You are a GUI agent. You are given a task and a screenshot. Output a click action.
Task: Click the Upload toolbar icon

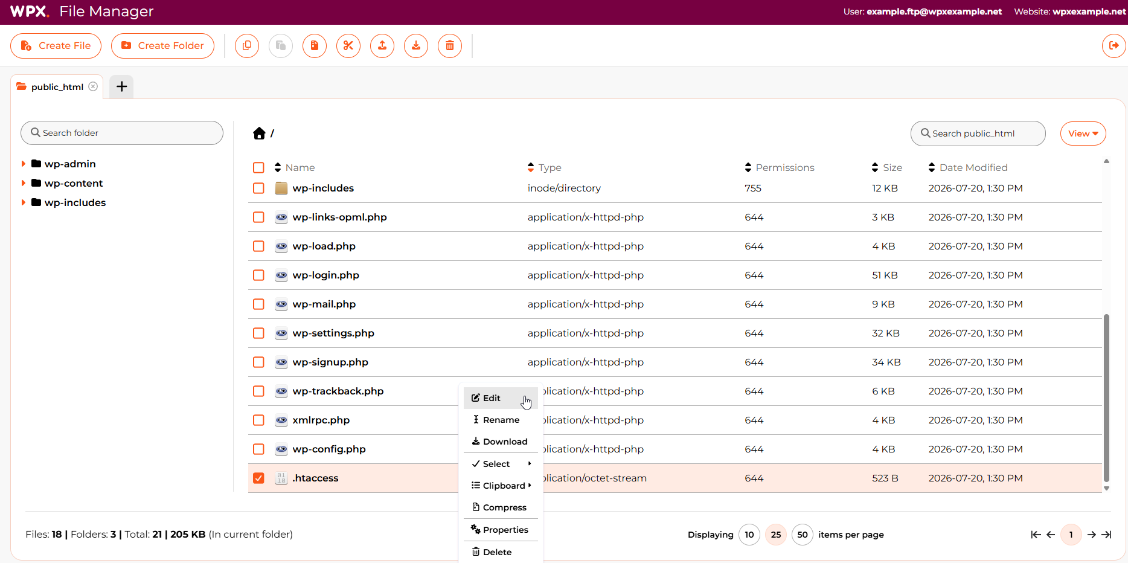pyautogui.click(x=382, y=46)
